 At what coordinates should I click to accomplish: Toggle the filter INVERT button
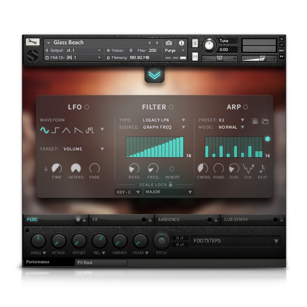click(x=172, y=168)
